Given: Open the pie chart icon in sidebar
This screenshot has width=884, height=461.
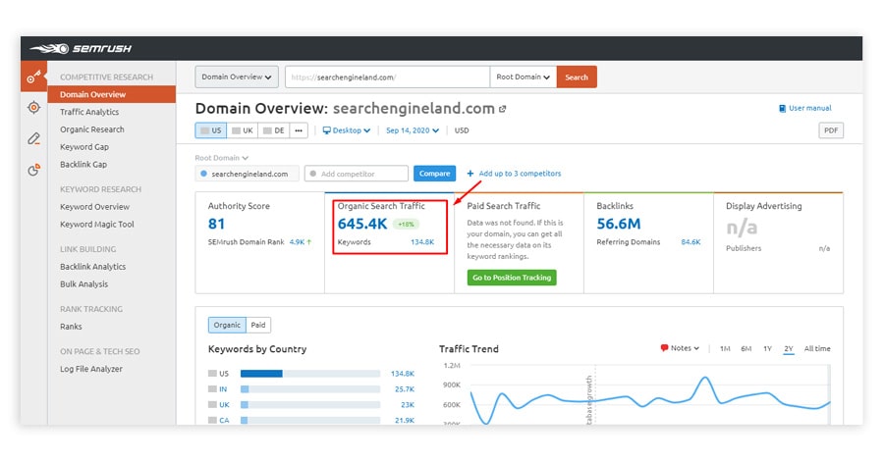Looking at the screenshot, I should pyautogui.click(x=33, y=170).
